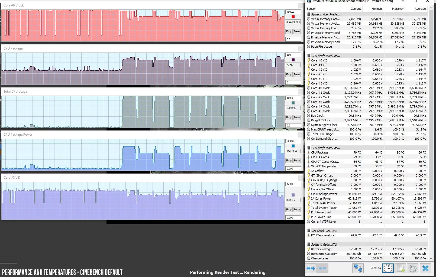Select the System Agent Clock row

point(367,125)
